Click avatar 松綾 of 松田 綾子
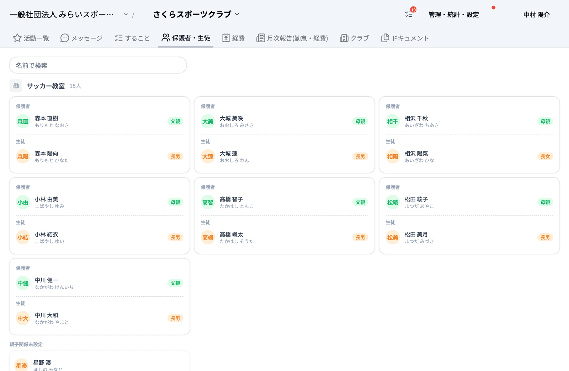569x371 pixels. pyautogui.click(x=393, y=203)
